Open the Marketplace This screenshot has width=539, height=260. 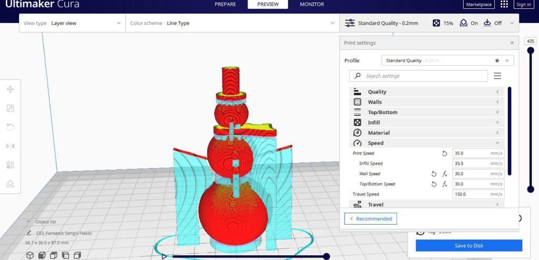(479, 4)
